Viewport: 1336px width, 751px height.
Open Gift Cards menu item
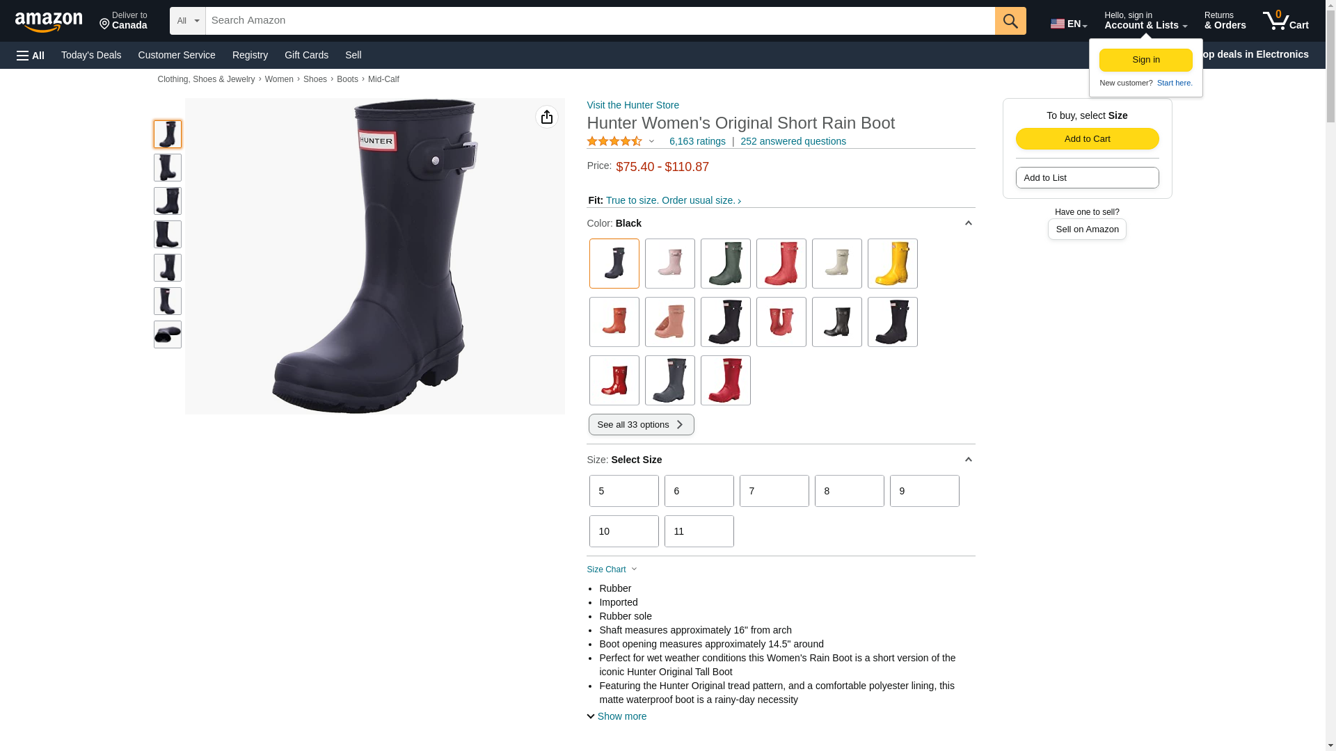click(x=306, y=55)
